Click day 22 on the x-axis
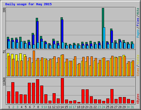 click(95, 107)
